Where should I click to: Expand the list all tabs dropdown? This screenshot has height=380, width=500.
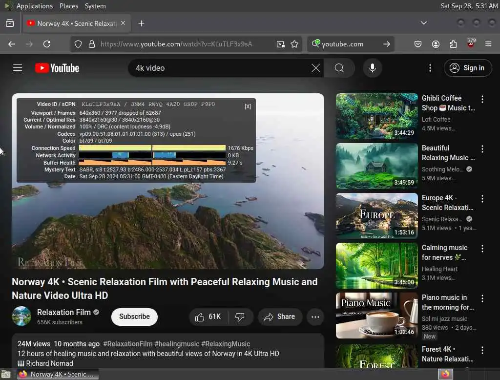pos(423,23)
